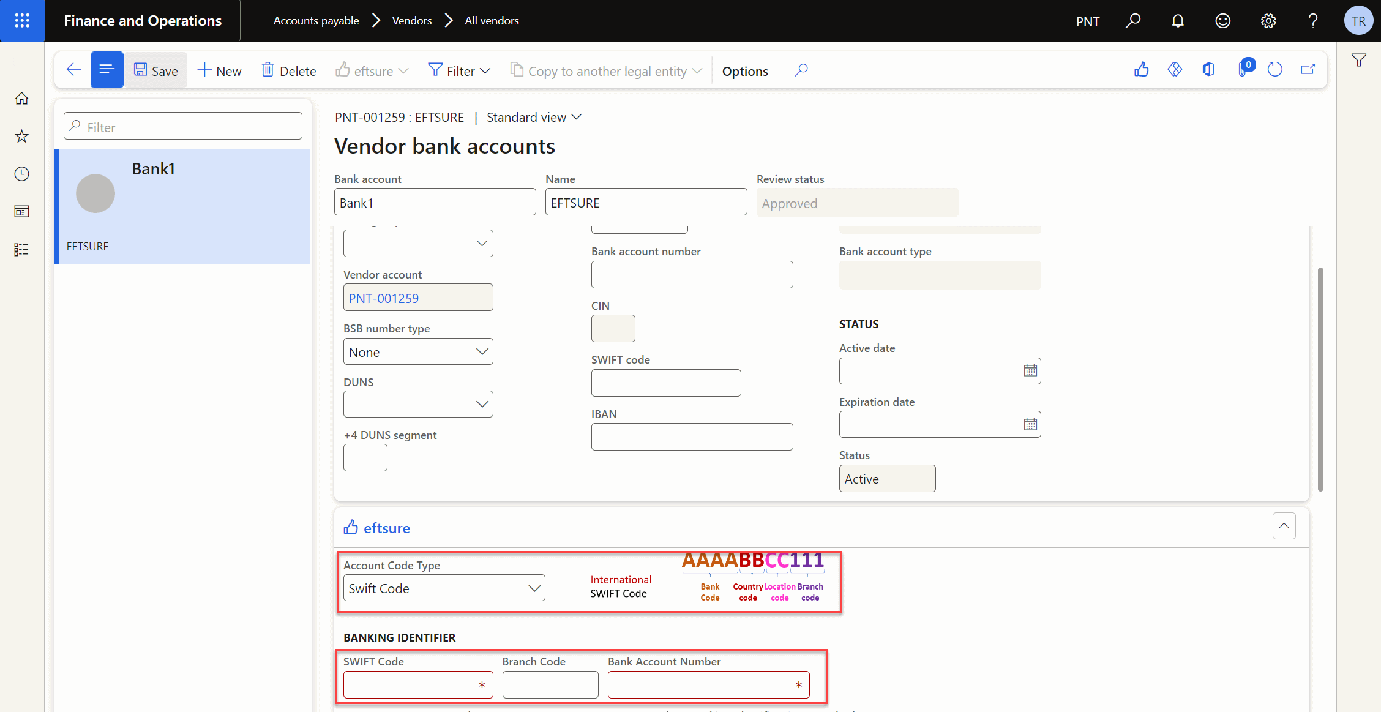Show notifications bell
The image size is (1381, 712).
point(1178,21)
